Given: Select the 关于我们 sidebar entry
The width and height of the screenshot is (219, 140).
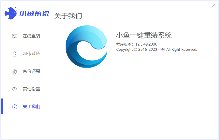Looking at the screenshot, I should pos(31,107).
